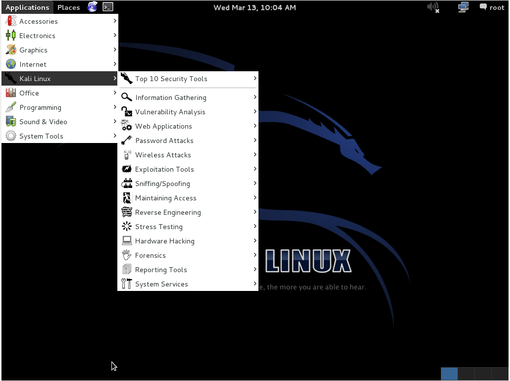Click the date and time display
Screen dimensions: 510x381
click(255, 7)
